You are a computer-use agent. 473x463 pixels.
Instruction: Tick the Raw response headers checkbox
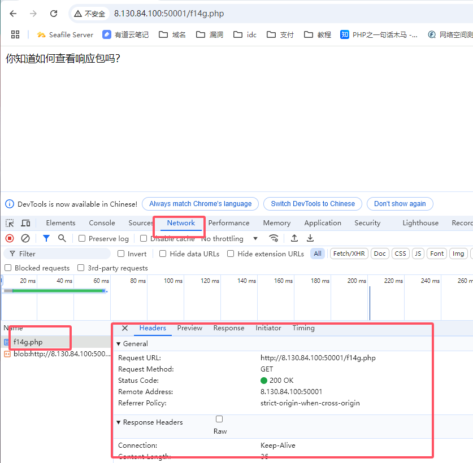(x=219, y=419)
